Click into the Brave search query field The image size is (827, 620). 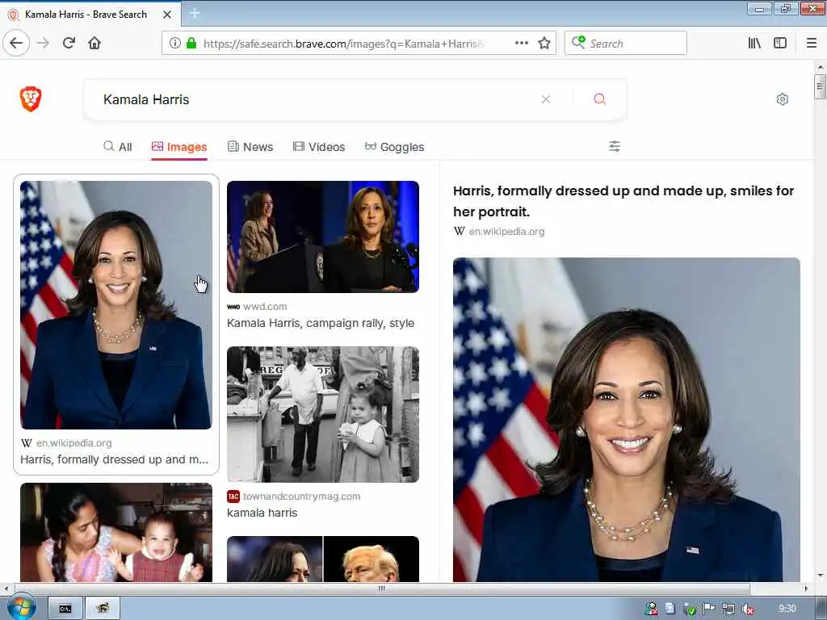click(x=317, y=99)
